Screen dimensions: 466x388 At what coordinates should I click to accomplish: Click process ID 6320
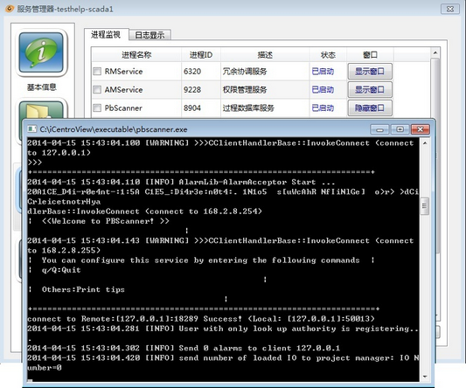192,72
